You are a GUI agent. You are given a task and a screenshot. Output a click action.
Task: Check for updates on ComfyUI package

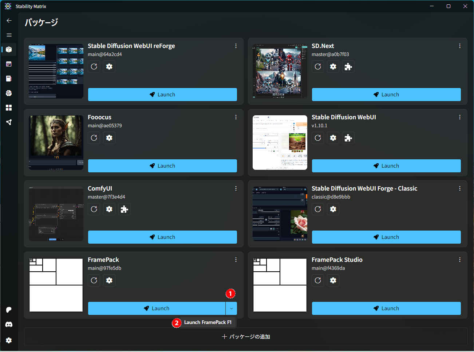pyautogui.click(x=94, y=209)
